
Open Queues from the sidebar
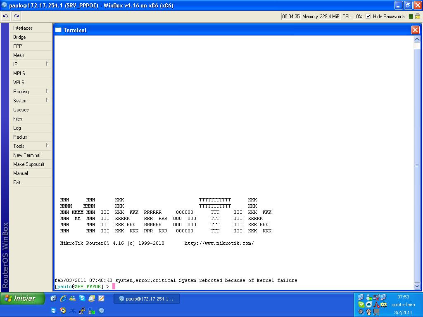[30, 110]
